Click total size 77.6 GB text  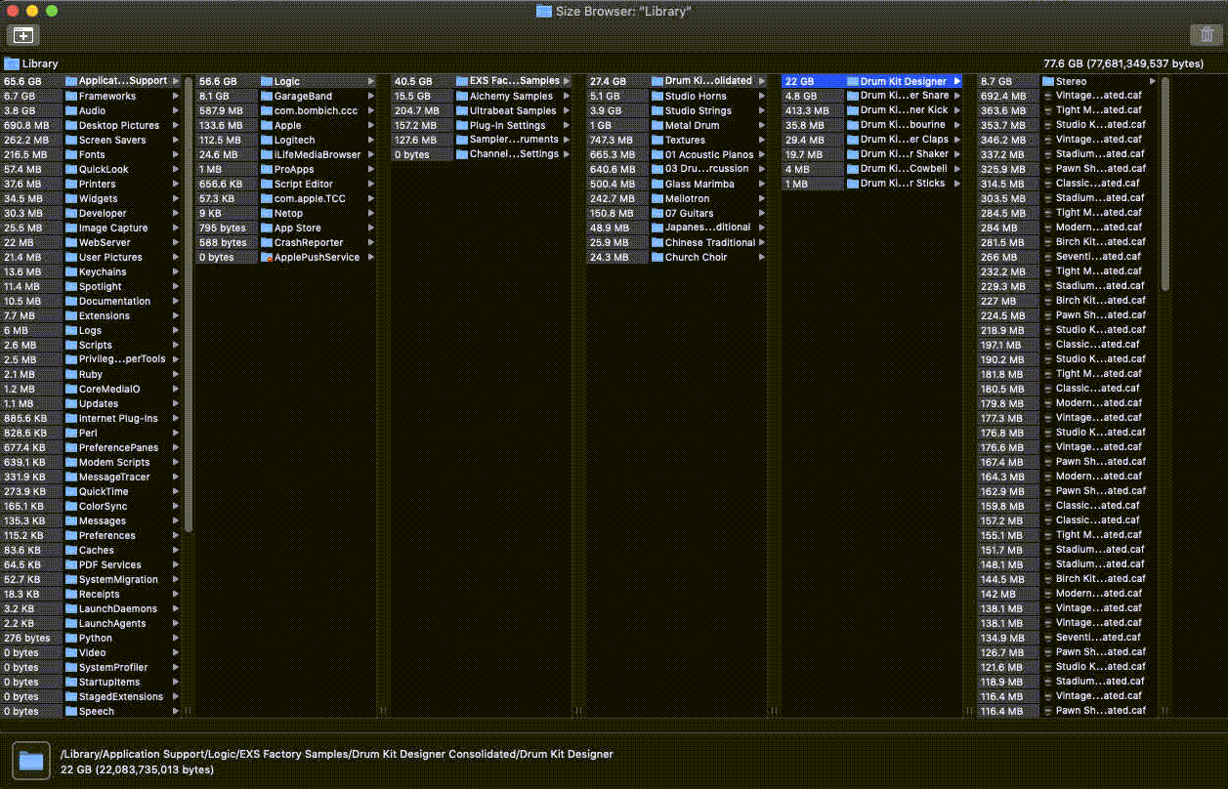click(x=1123, y=63)
